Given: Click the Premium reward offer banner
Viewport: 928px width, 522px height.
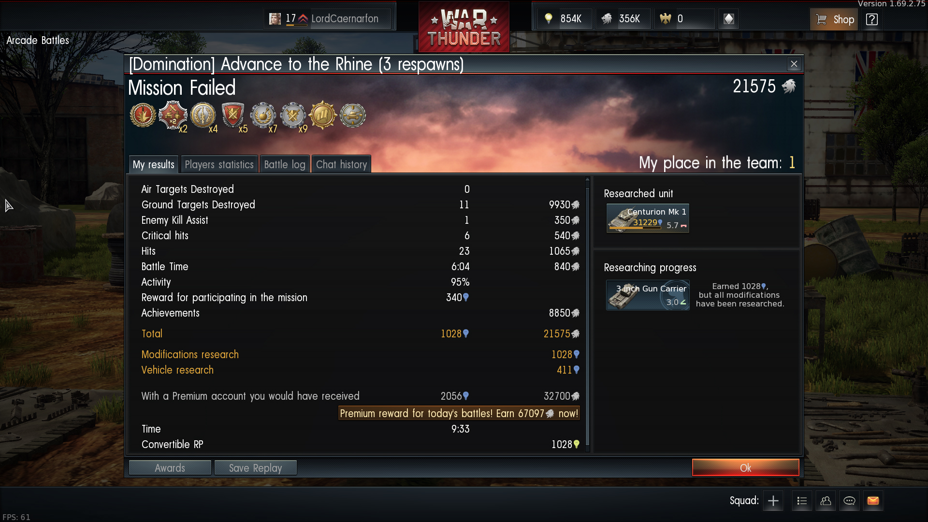Looking at the screenshot, I should (459, 413).
